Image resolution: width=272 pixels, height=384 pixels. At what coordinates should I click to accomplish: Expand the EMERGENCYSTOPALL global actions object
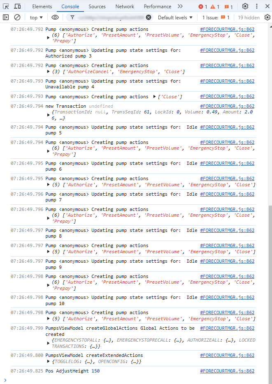[x=48, y=343]
